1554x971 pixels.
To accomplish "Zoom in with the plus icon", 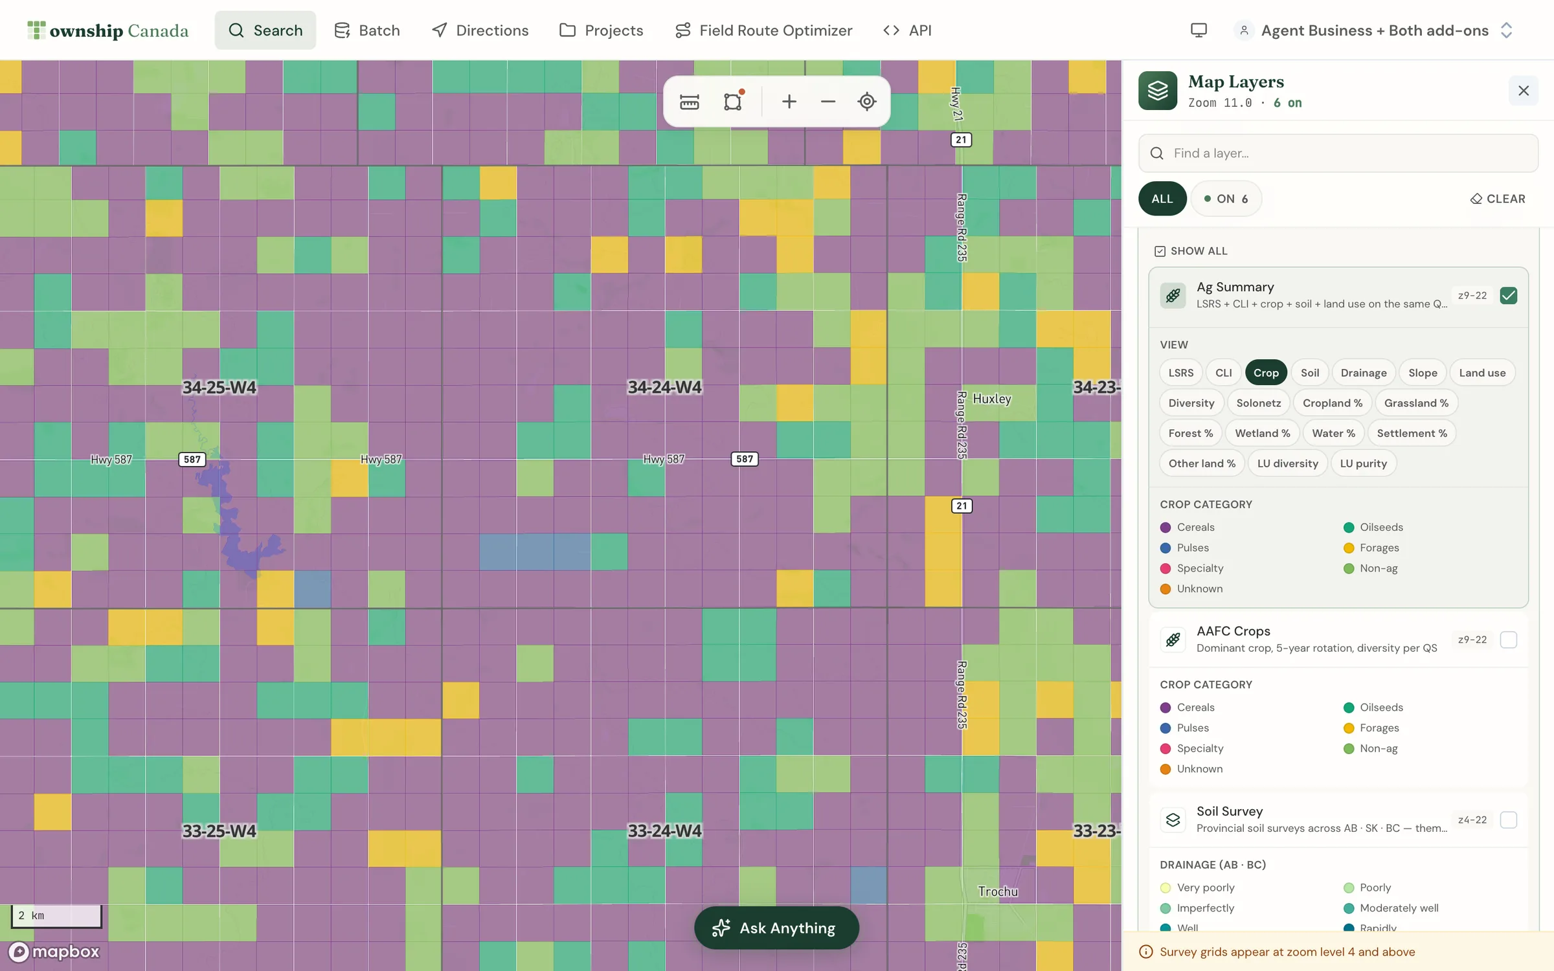I will [x=789, y=102].
